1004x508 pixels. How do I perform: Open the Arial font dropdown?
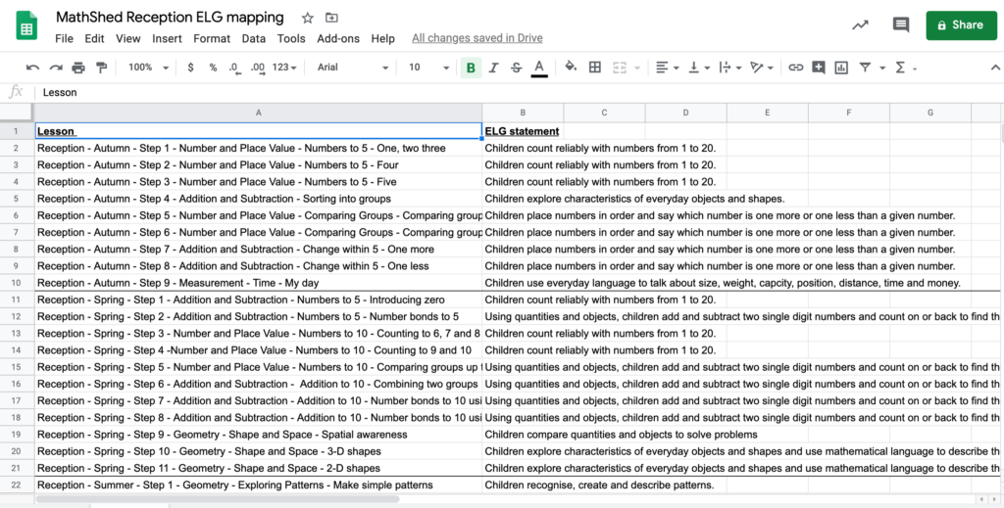pos(353,68)
